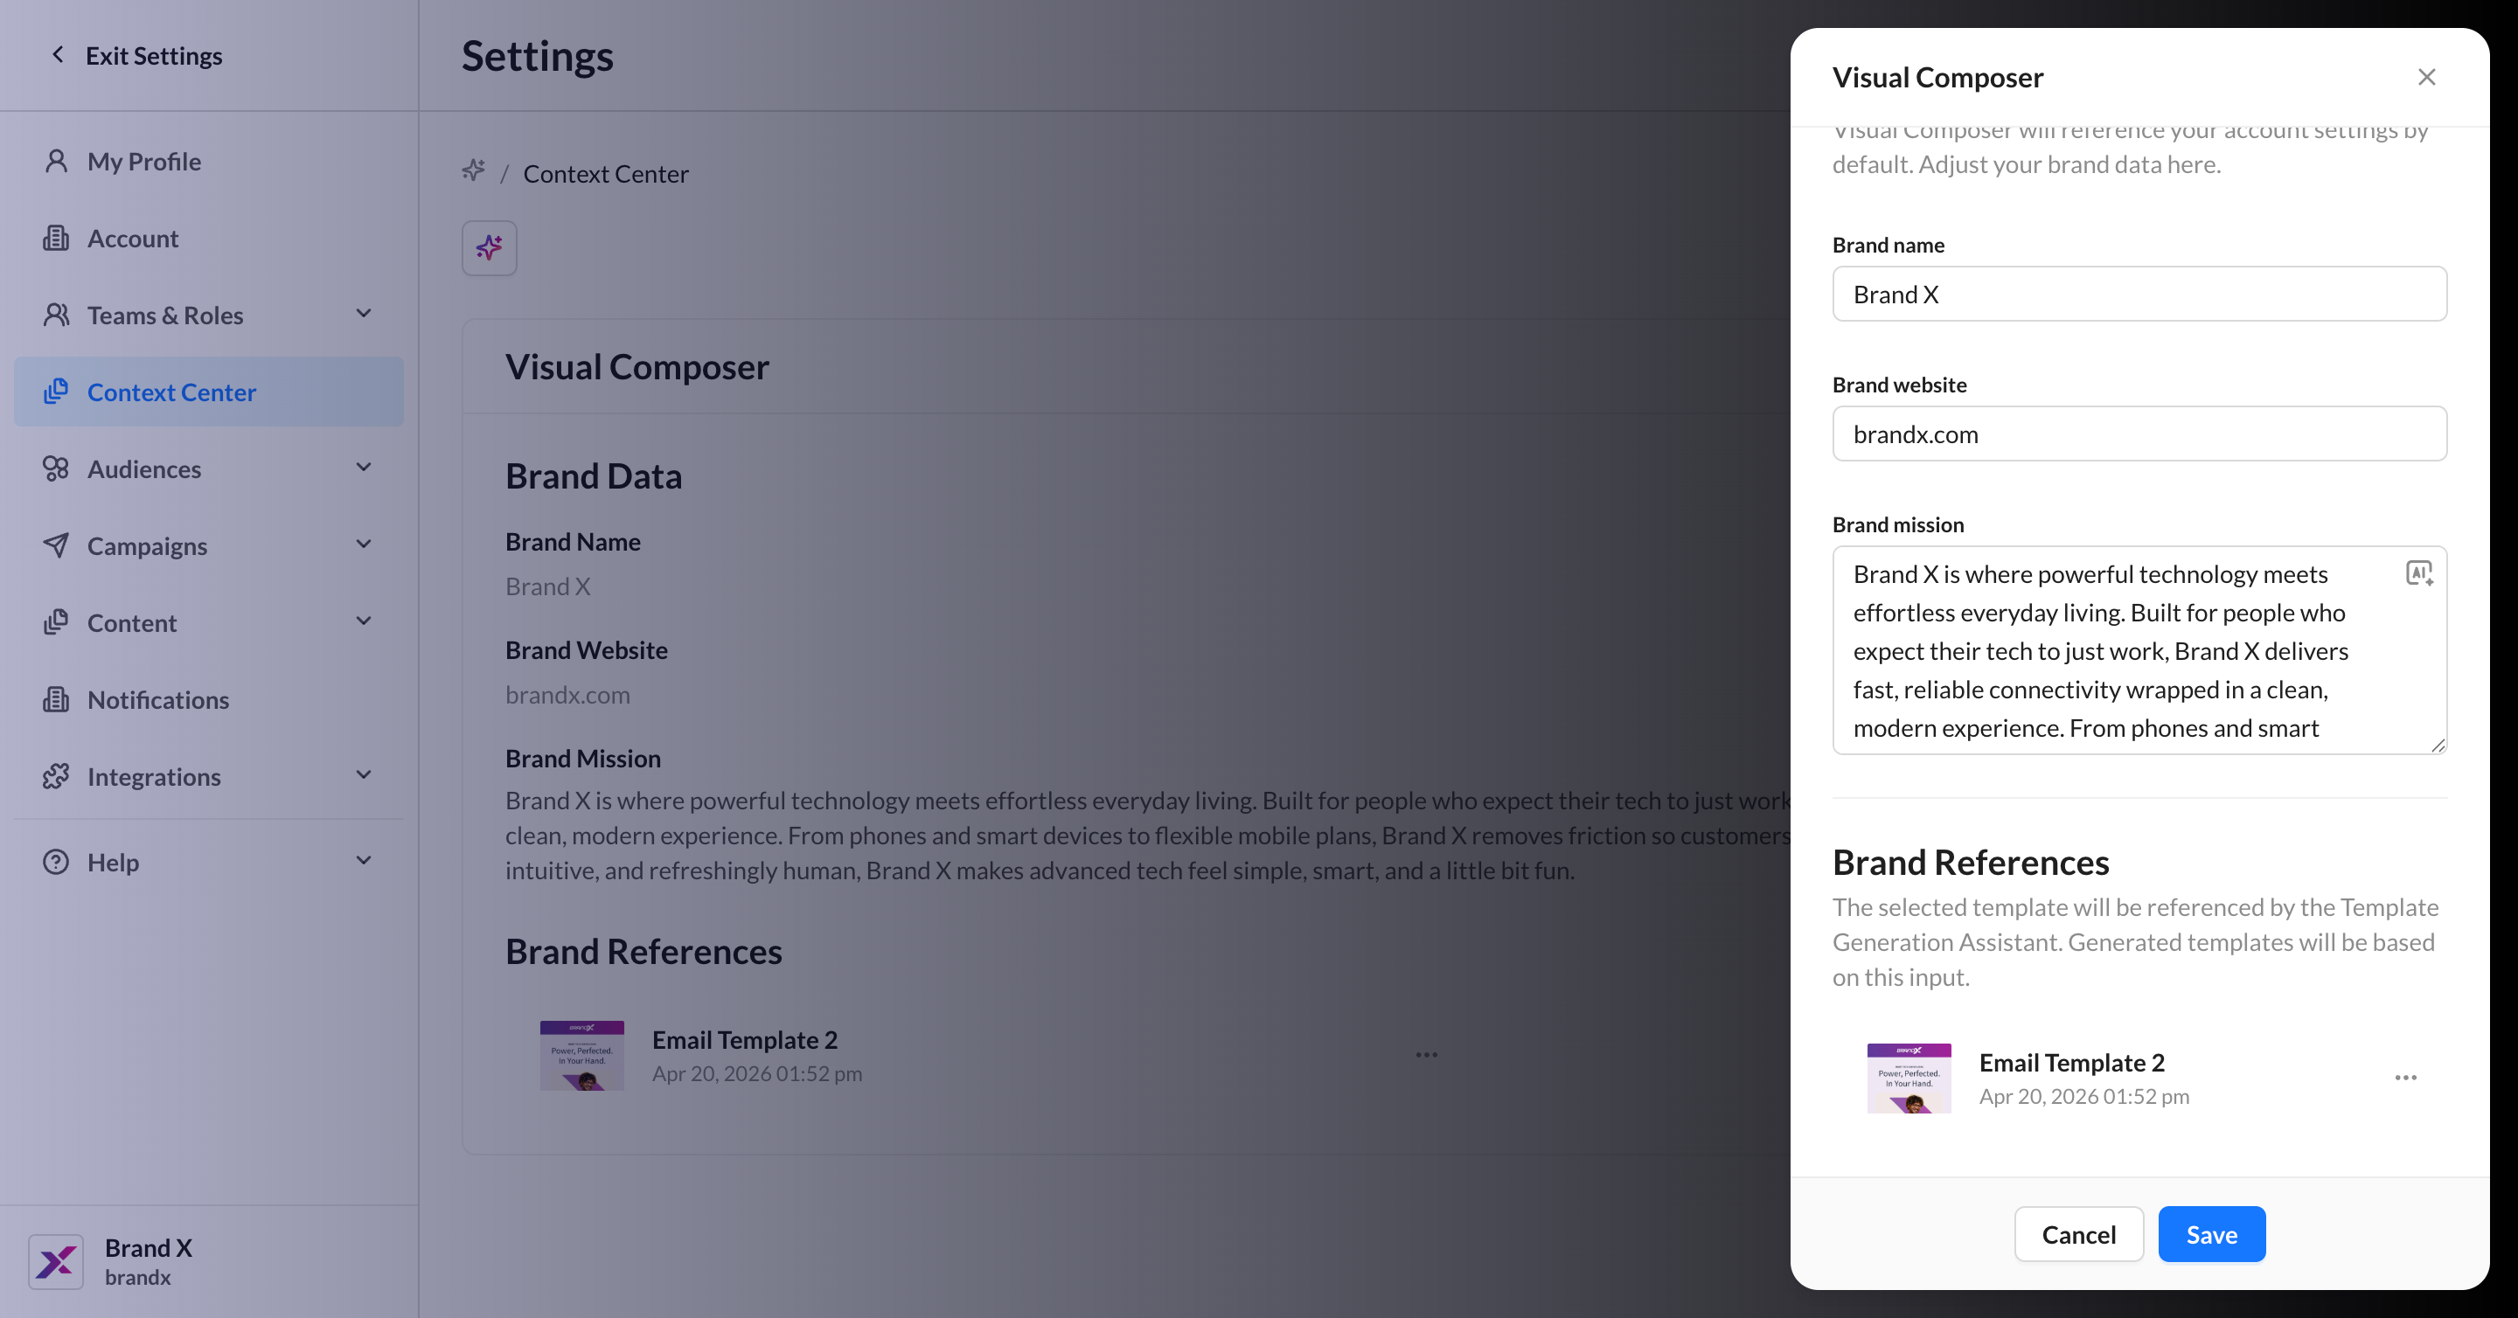Image resolution: width=2518 pixels, height=1318 pixels.
Task: Open the three-dot menu in Brand References on the settings page
Action: [x=1426, y=1055]
